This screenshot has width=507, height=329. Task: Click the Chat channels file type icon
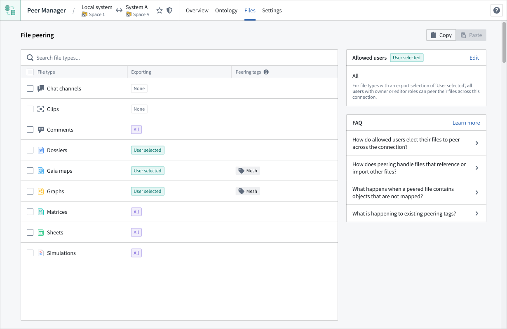coord(41,88)
